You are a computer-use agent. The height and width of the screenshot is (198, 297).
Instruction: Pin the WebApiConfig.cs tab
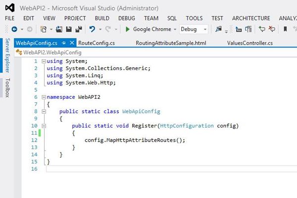tap(64, 43)
